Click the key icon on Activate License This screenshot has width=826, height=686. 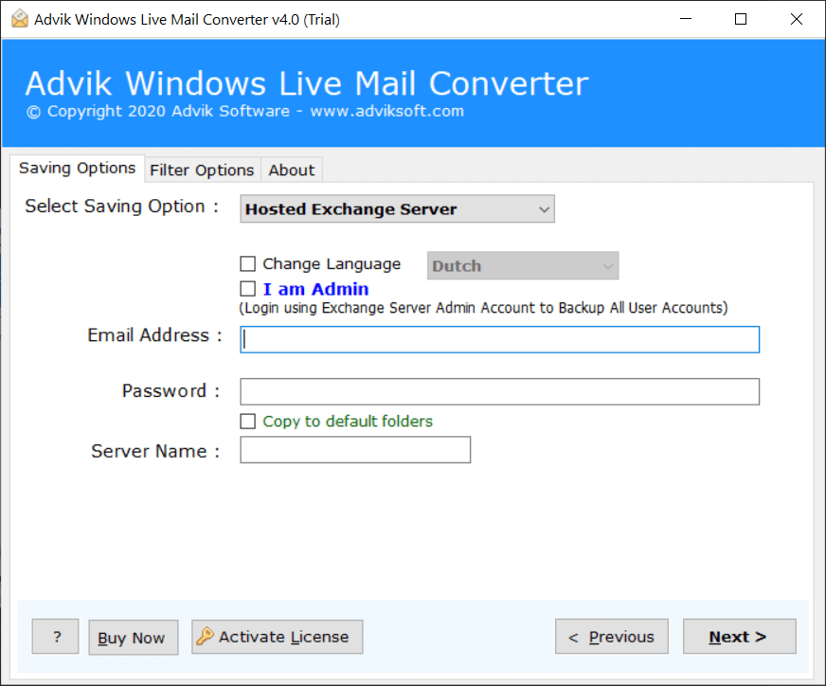[x=205, y=636]
